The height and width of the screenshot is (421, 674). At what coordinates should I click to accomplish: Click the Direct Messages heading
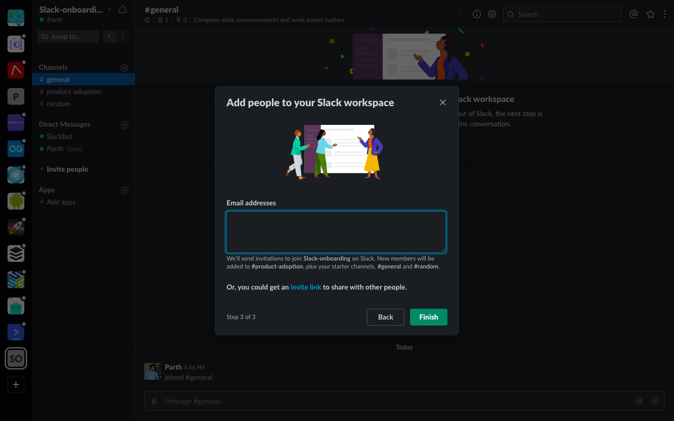click(65, 124)
